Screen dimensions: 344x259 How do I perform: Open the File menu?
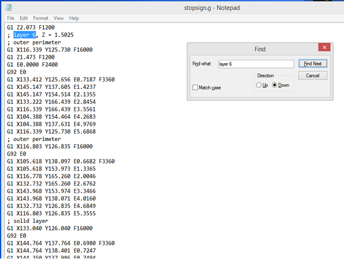pyautogui.click(x=10, y=18)
